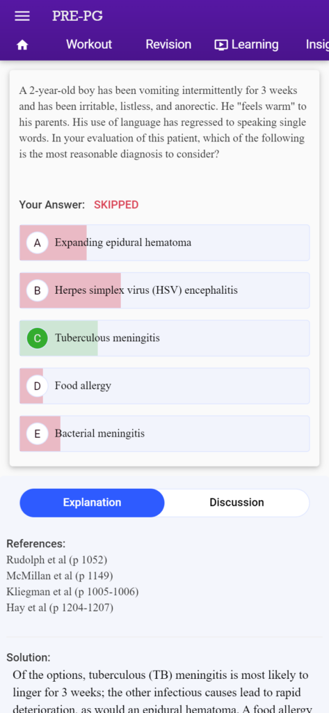Screen dimensions: 329x713
Task: Switch to the Revision tab
Action: coord(168,45)
